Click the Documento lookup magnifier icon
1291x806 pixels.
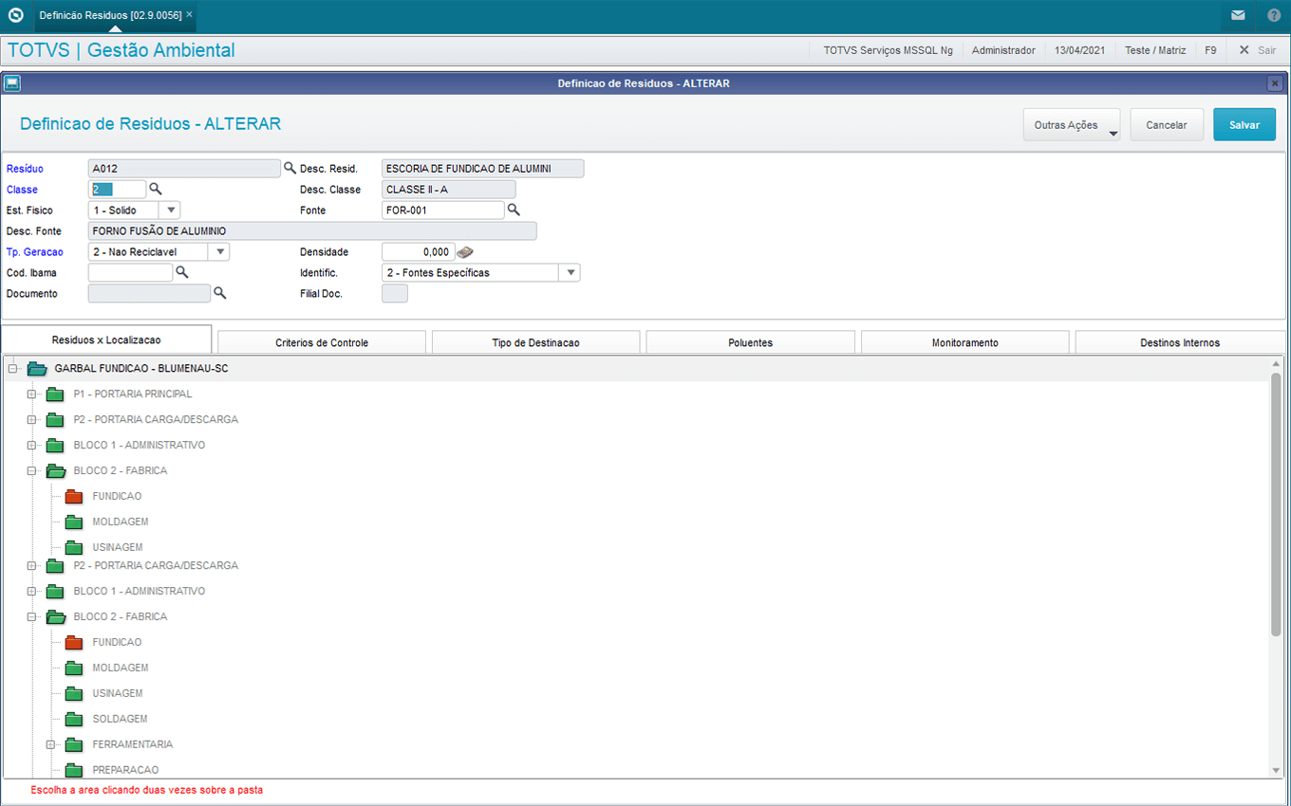(219, 294)
